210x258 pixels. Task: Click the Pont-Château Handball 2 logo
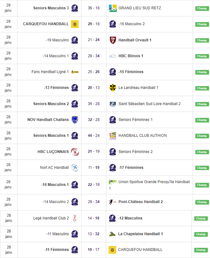click(x=112, y=202)
